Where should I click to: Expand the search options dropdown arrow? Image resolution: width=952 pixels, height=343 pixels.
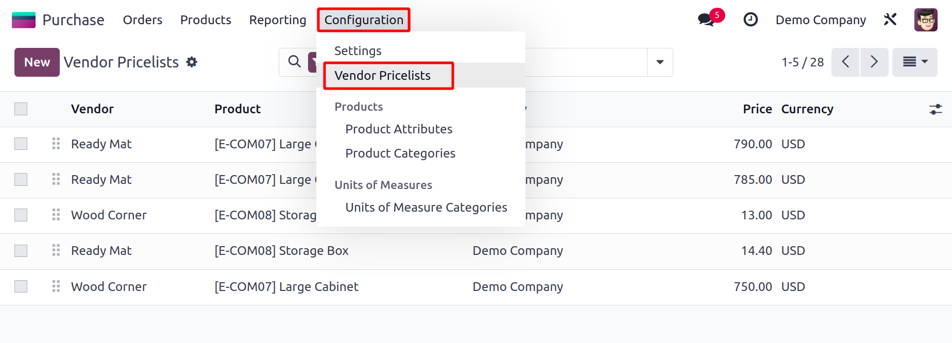pos(660,62)
